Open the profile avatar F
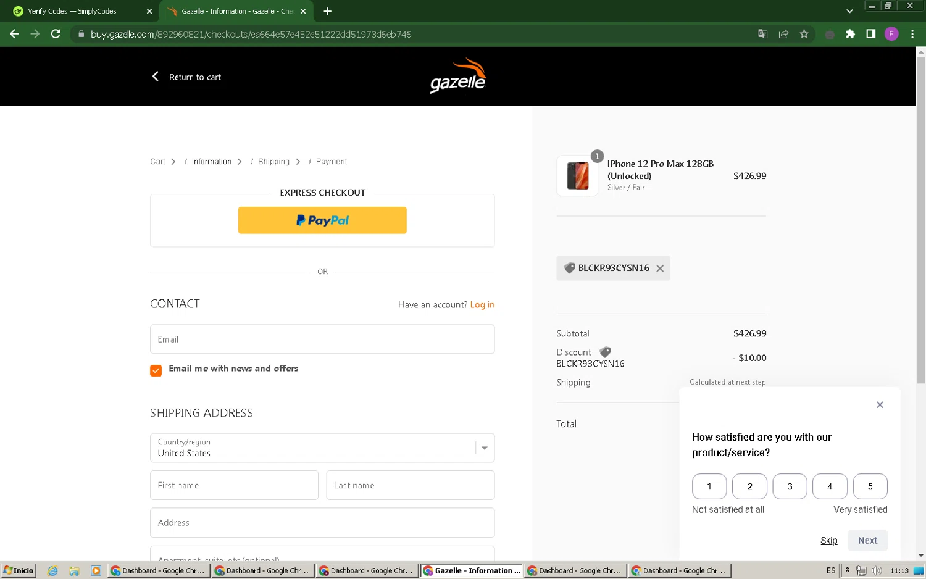 tap(891, 34)
